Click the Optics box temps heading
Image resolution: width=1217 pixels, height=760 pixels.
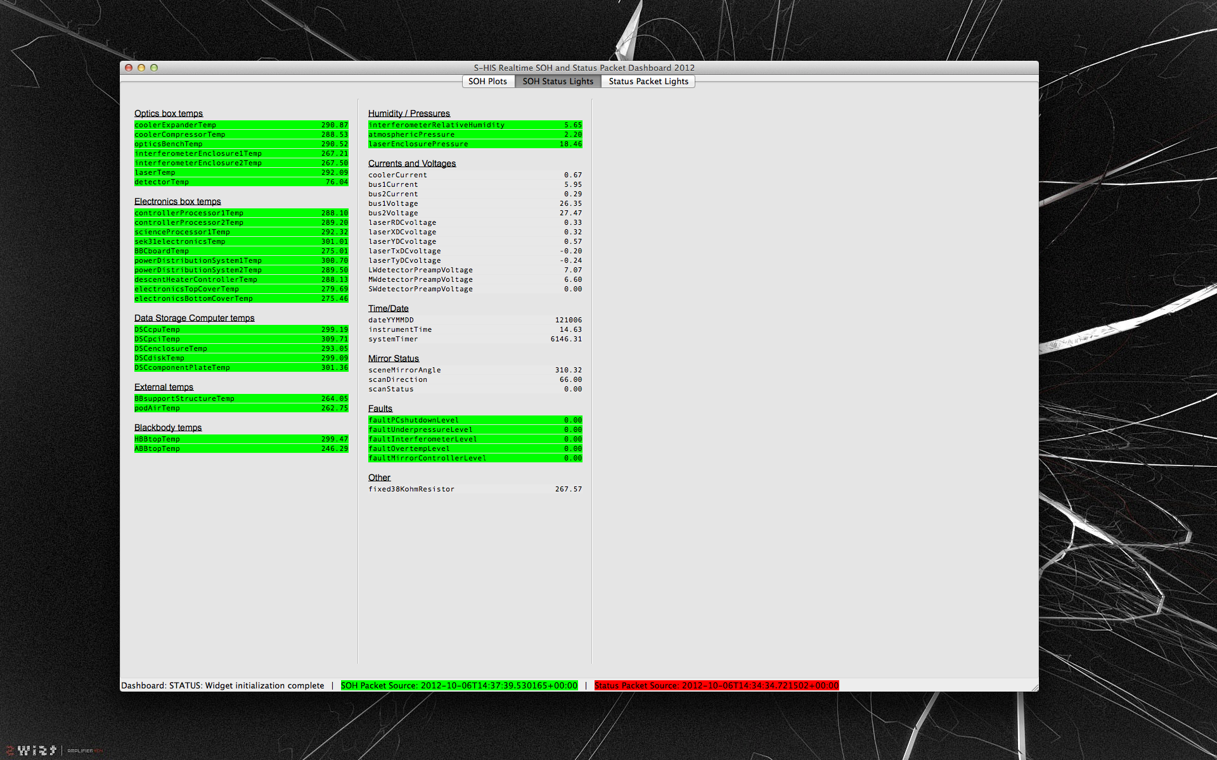tap(169, 113)
